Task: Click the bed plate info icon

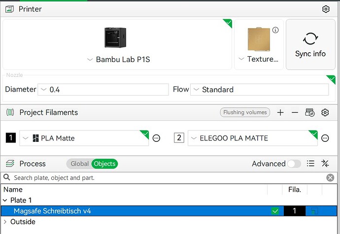Action: tap(275, 30)
